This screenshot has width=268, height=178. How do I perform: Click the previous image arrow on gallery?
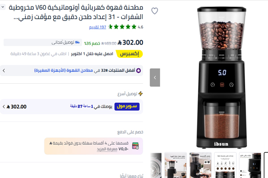coord(155,77)
